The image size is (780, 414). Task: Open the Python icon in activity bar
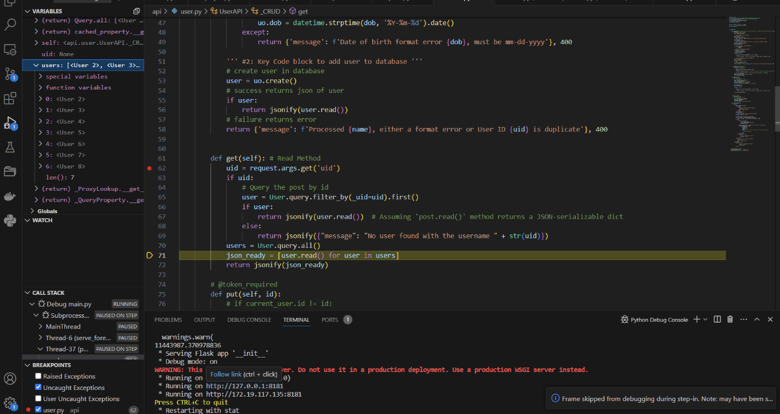tap(11, 220)
